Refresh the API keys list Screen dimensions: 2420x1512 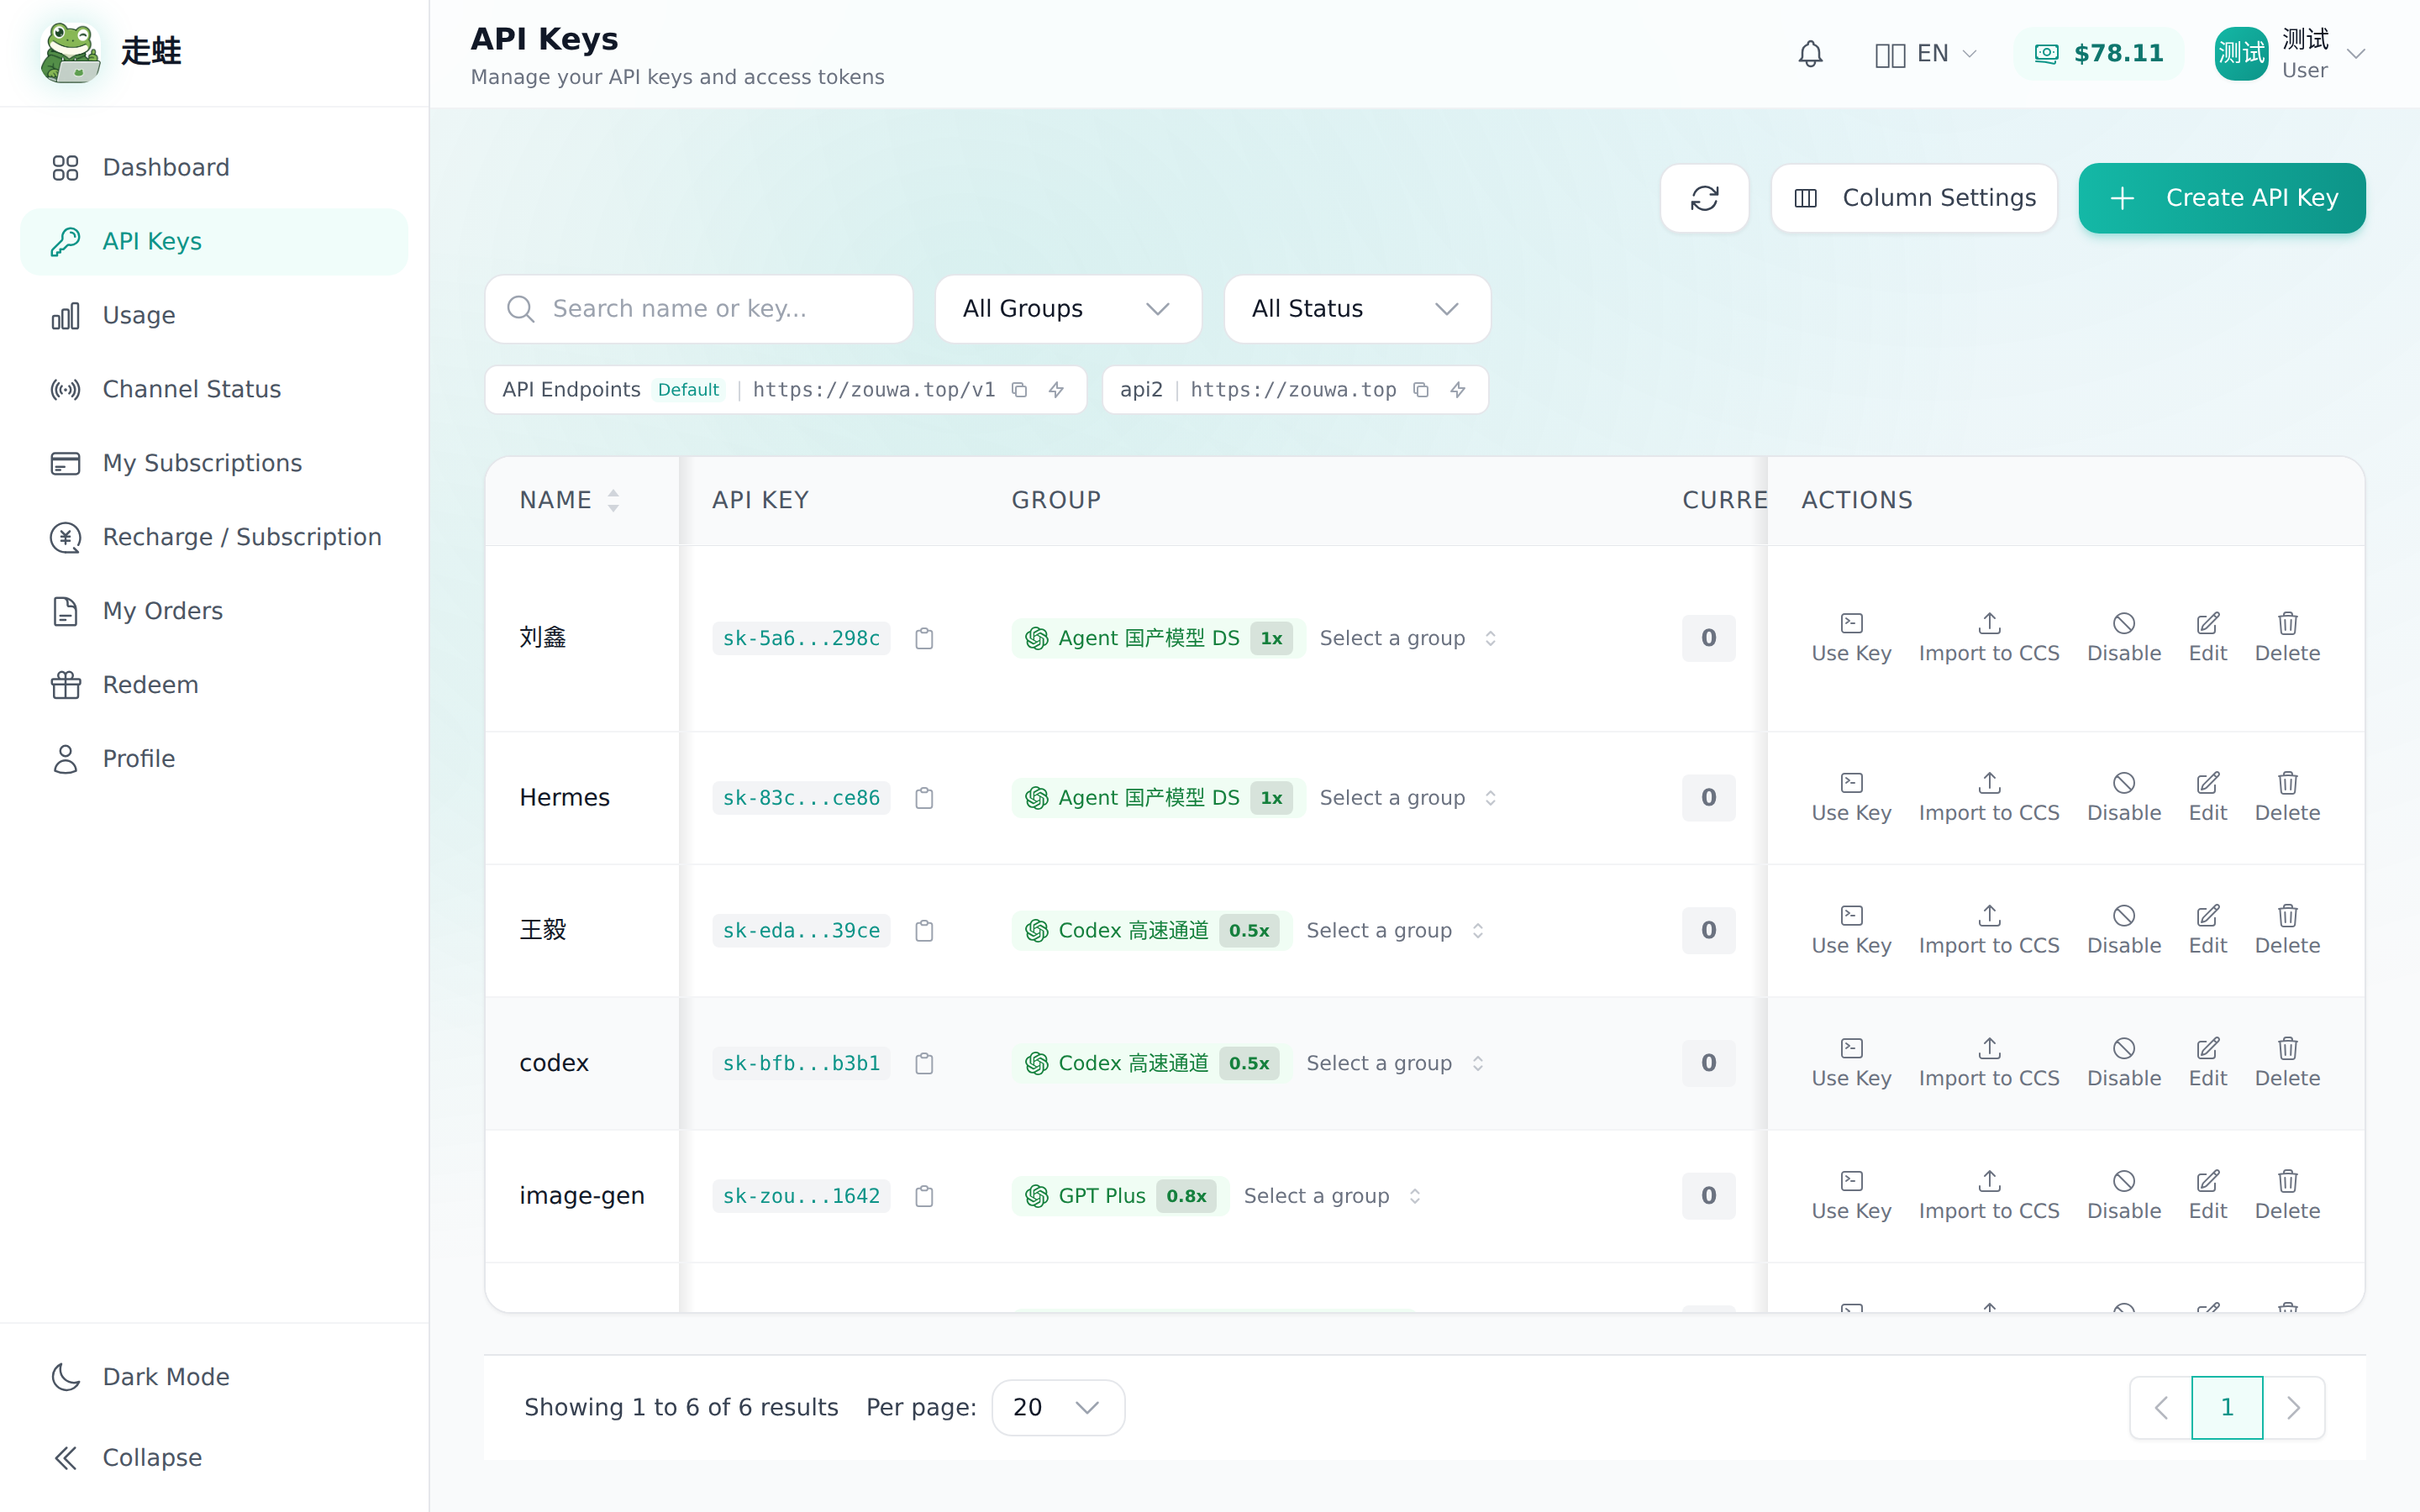coord(1704,198)
